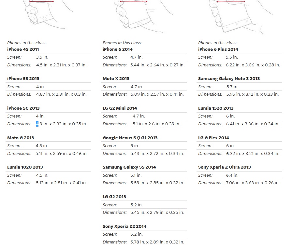Click the Sony Xperia Z Ultra 2013 heading

[x=224, y=167]
